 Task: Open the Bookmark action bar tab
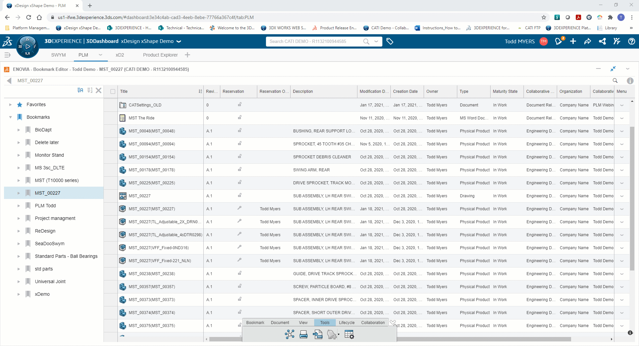coord(255,322)
